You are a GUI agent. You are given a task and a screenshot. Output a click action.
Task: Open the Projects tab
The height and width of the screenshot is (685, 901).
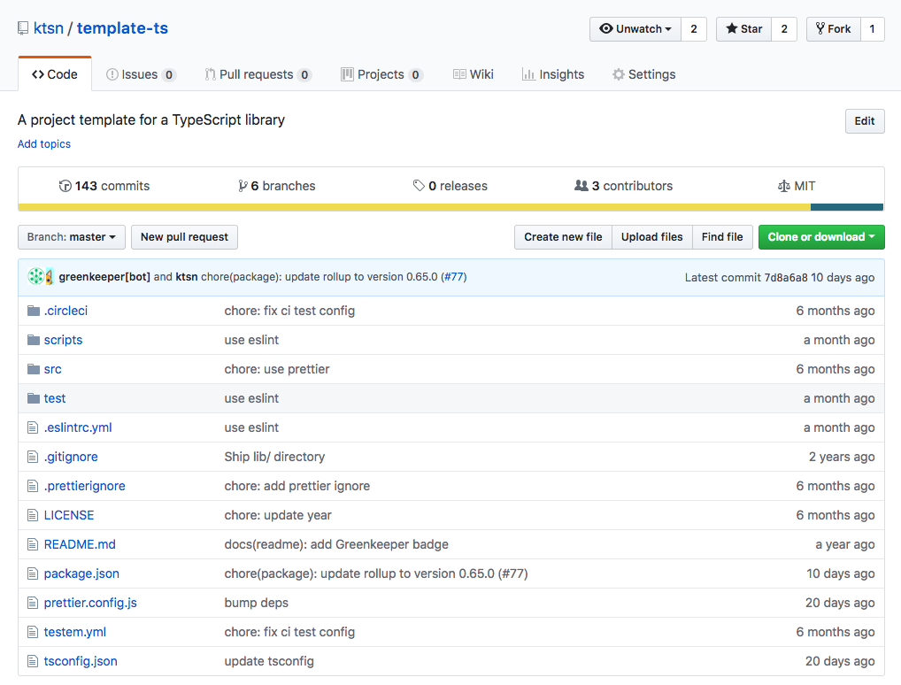point(381,74)
